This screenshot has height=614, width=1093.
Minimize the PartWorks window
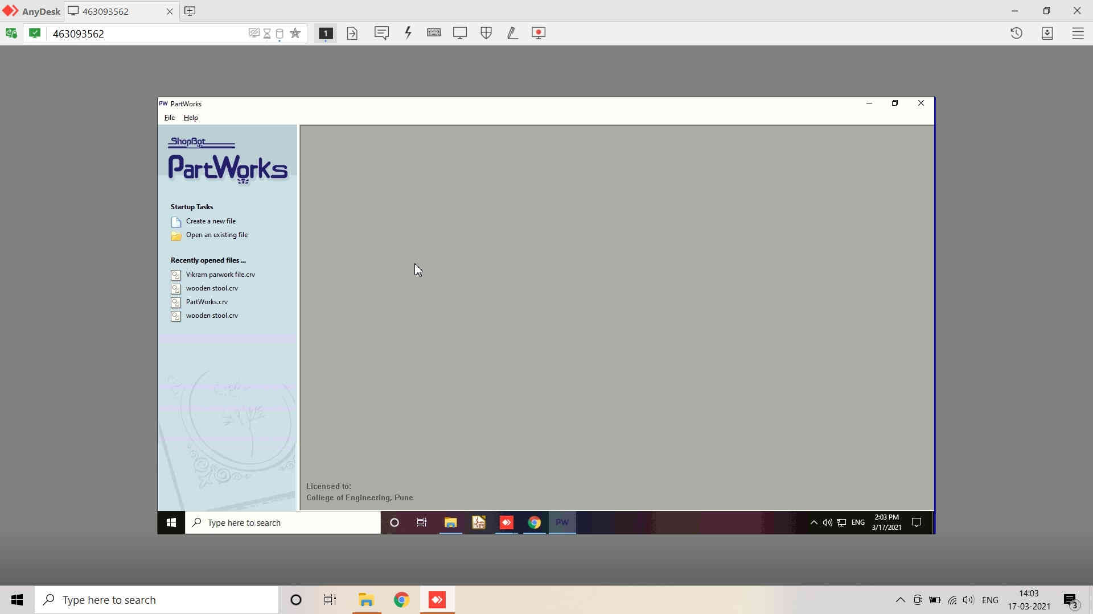tap(869, 103)
